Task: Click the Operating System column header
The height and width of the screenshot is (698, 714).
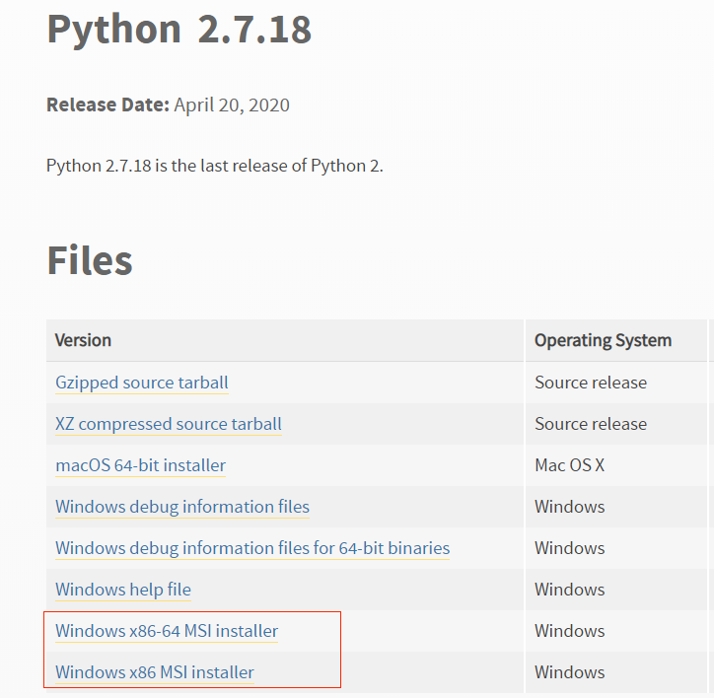Action: point(603,340)
